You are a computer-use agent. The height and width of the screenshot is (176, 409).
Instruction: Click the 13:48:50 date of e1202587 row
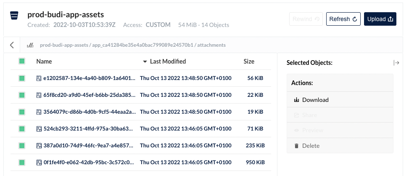pyautogui.click(x=186, y=78)
